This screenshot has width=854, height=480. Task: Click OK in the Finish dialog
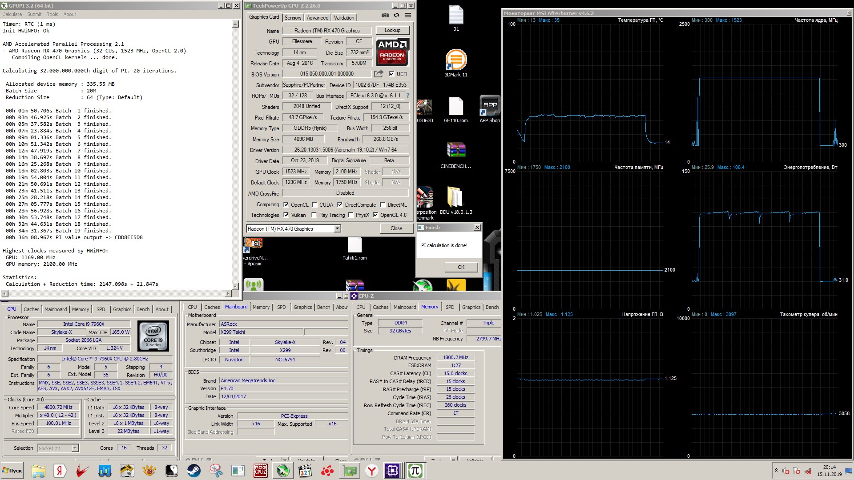click(461, 267)
